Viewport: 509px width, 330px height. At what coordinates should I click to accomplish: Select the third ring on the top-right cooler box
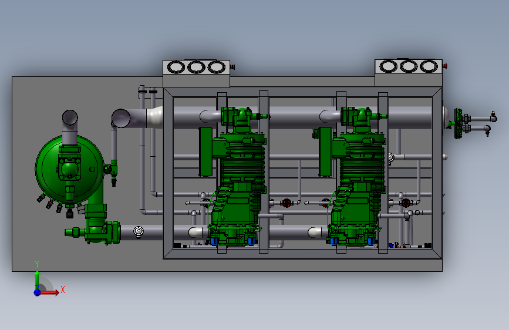coord(429,66)
